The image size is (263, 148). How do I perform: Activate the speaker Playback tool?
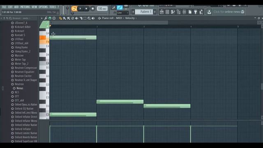coord(93,18)
